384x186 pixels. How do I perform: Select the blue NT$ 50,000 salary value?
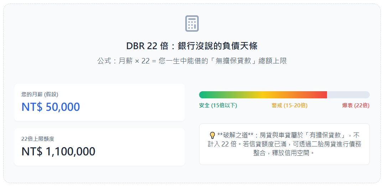[51, 107]
